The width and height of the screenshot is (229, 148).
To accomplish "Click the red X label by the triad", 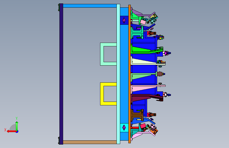I will [x=5, y=130].
